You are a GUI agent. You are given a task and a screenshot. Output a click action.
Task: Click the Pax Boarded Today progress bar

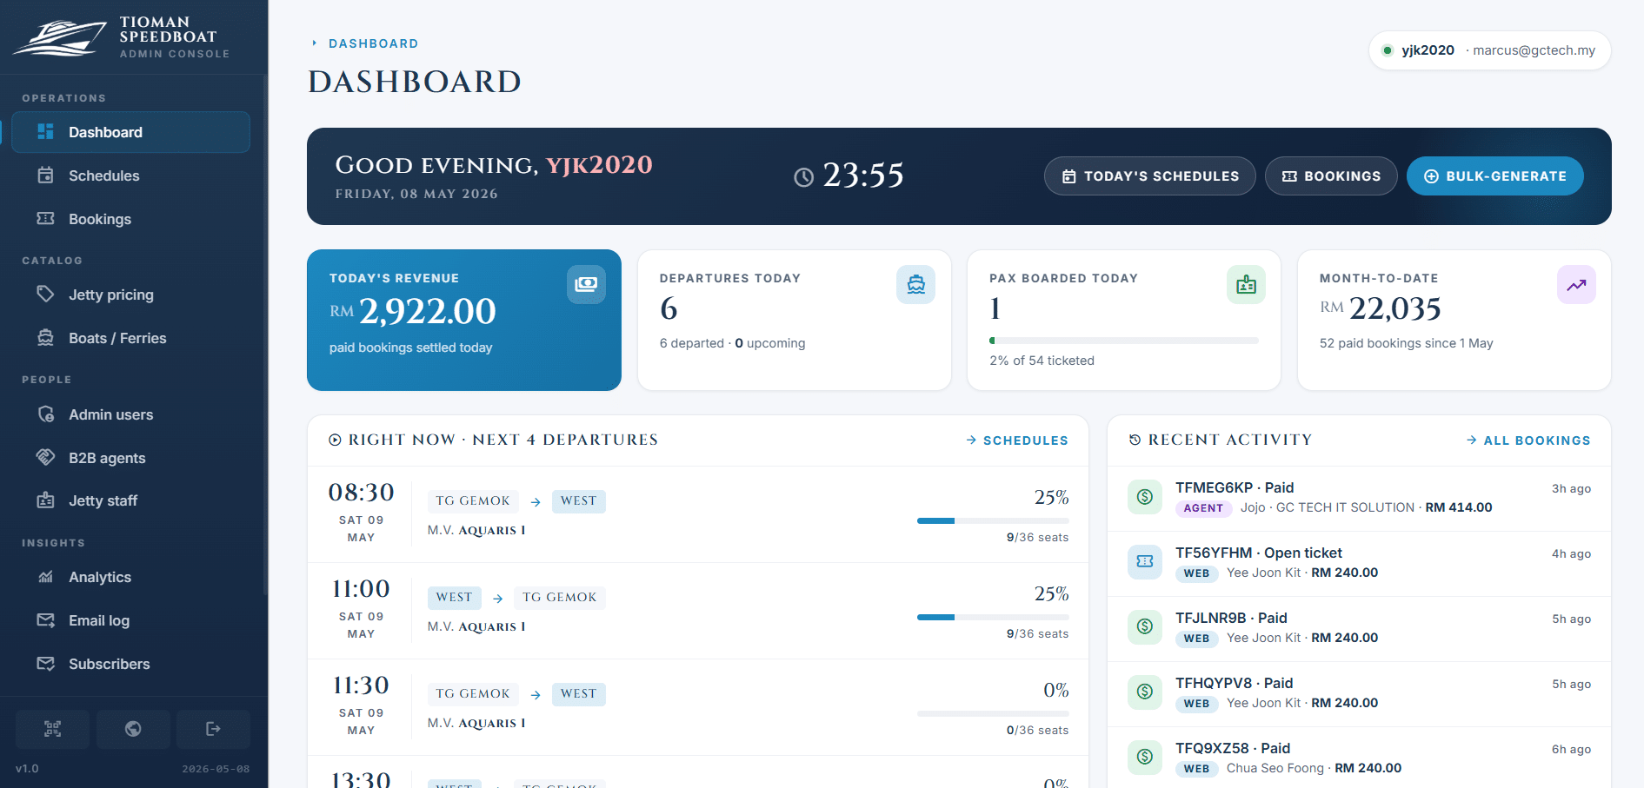pos(1124,341)
